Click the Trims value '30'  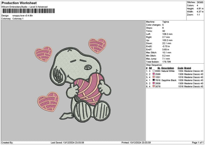164,31
